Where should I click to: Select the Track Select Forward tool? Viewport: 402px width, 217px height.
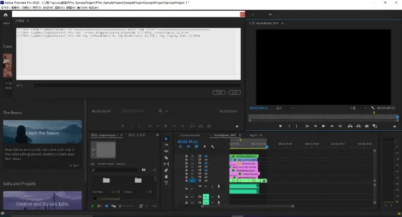click(x=166, y=145)
